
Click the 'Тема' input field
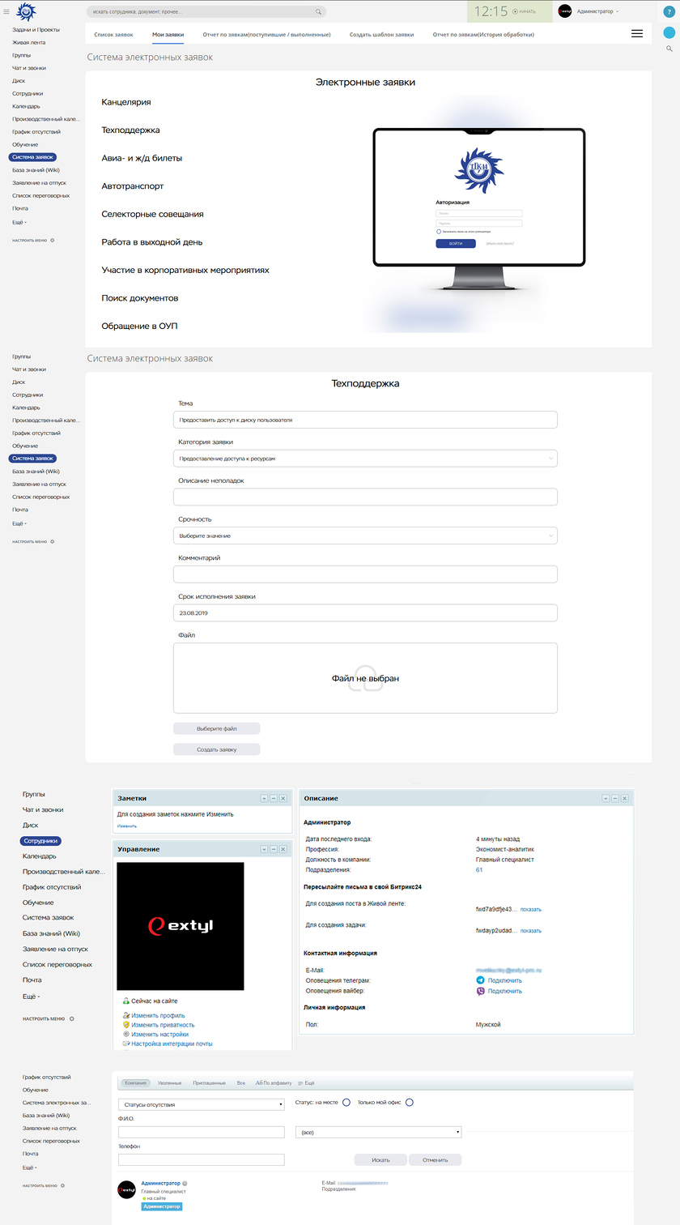tap(365, 420)
